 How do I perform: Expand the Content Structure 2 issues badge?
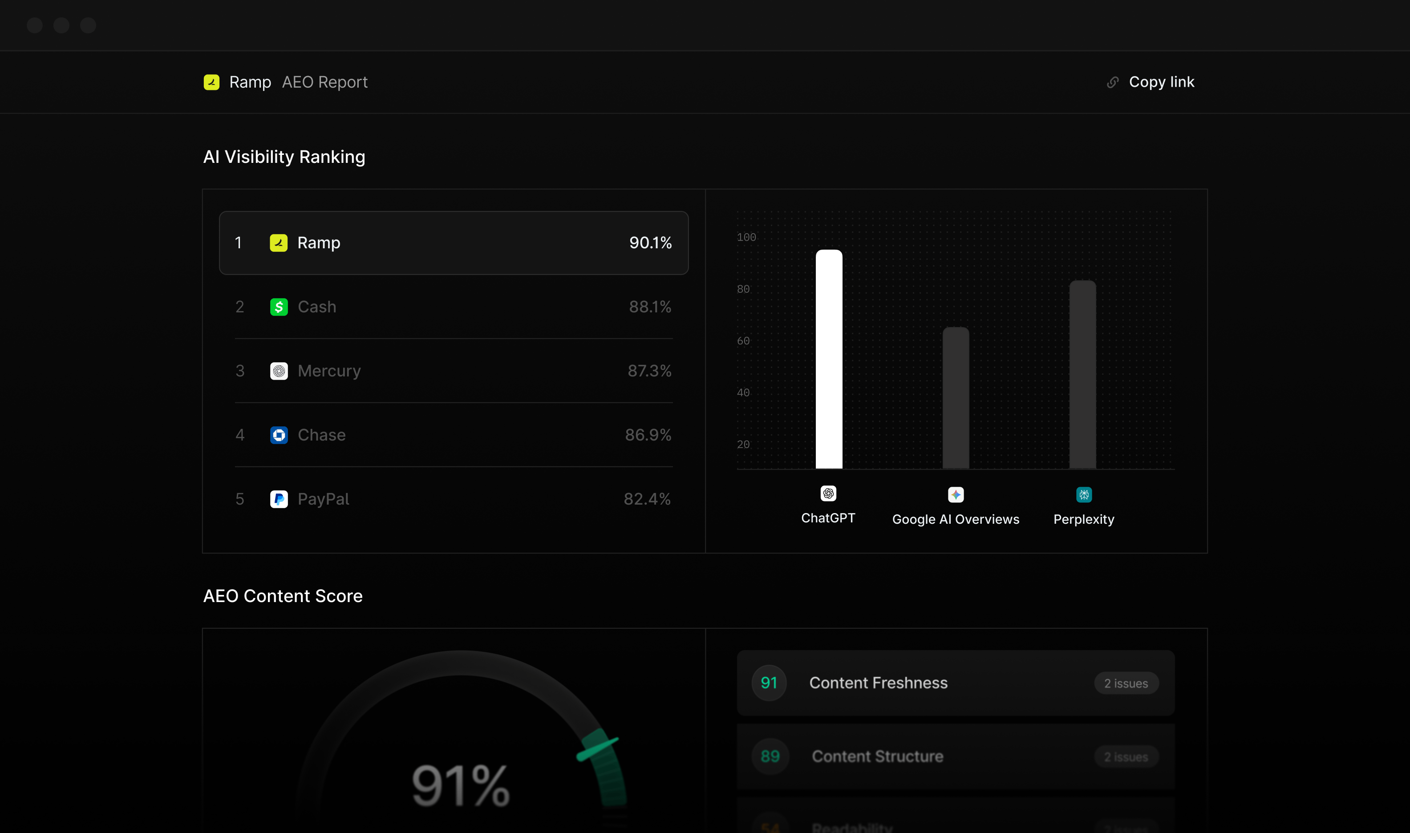pos(1126,756)
